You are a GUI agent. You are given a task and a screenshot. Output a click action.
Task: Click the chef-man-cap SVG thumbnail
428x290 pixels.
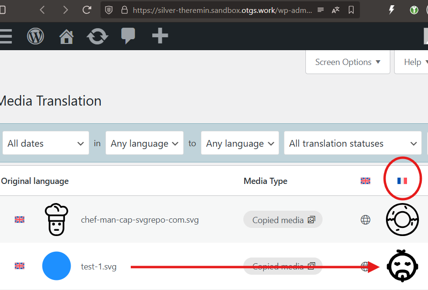56,220
